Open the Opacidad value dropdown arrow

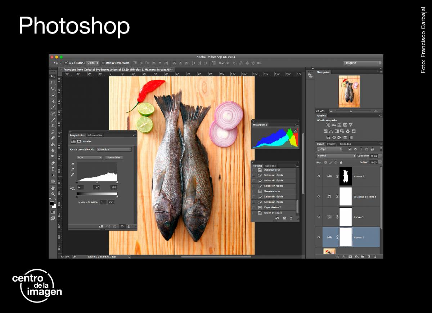coord(380,156)
